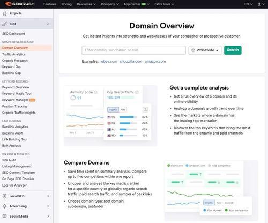This screenshot has width=268, height=223.
Task: Open the Worldwide database dropdown
Action: click(205, 50)
